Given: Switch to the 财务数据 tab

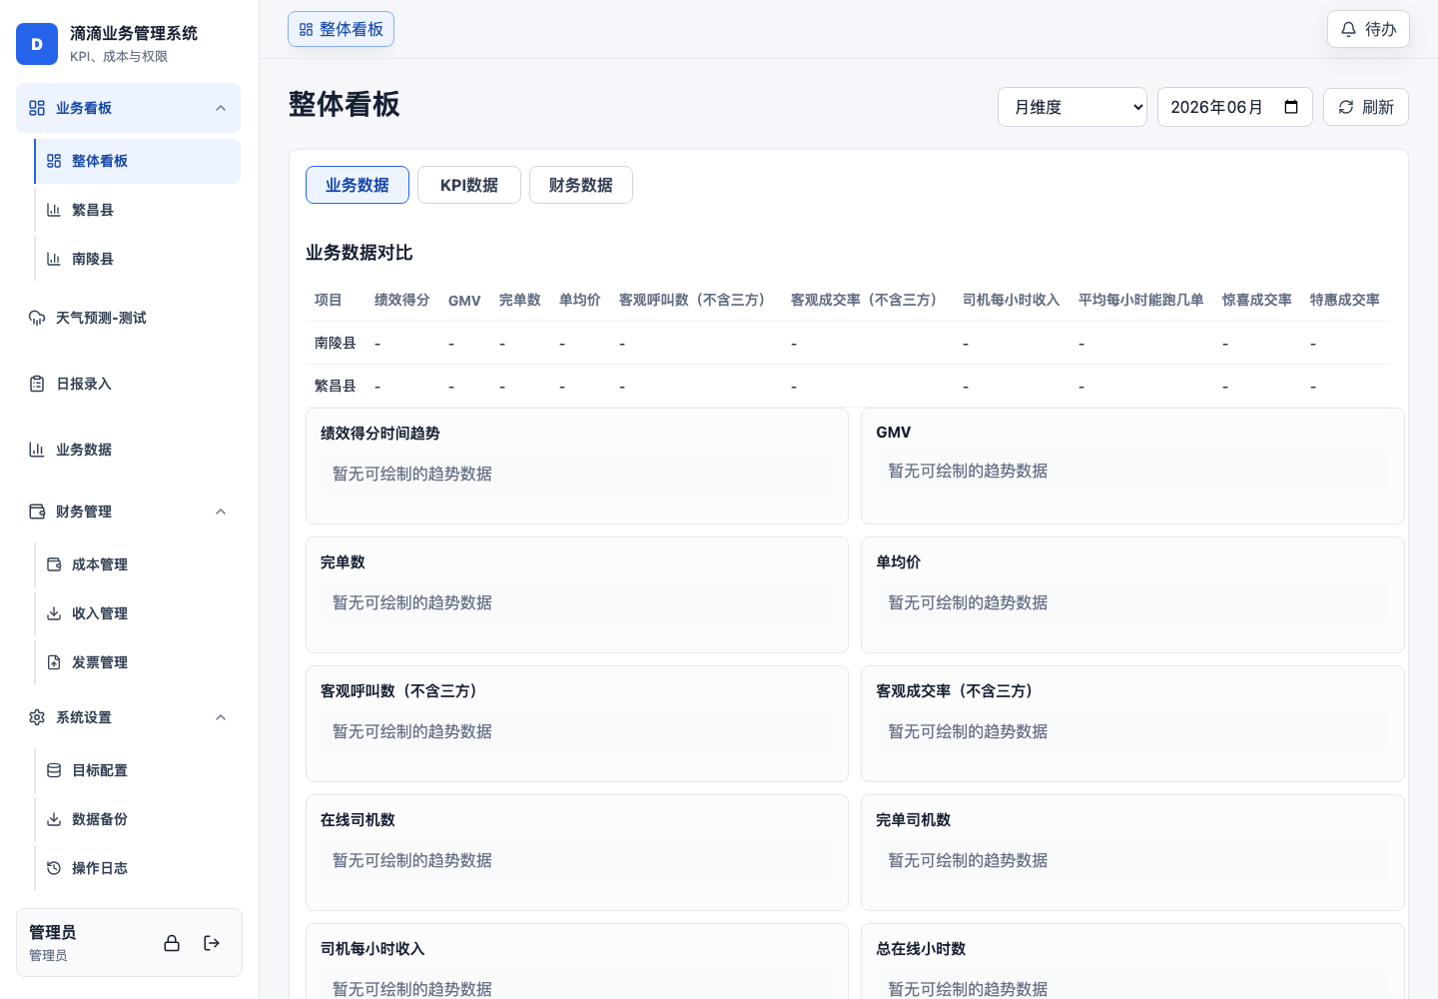Looking at the screenshot, I should pos(581,185).
